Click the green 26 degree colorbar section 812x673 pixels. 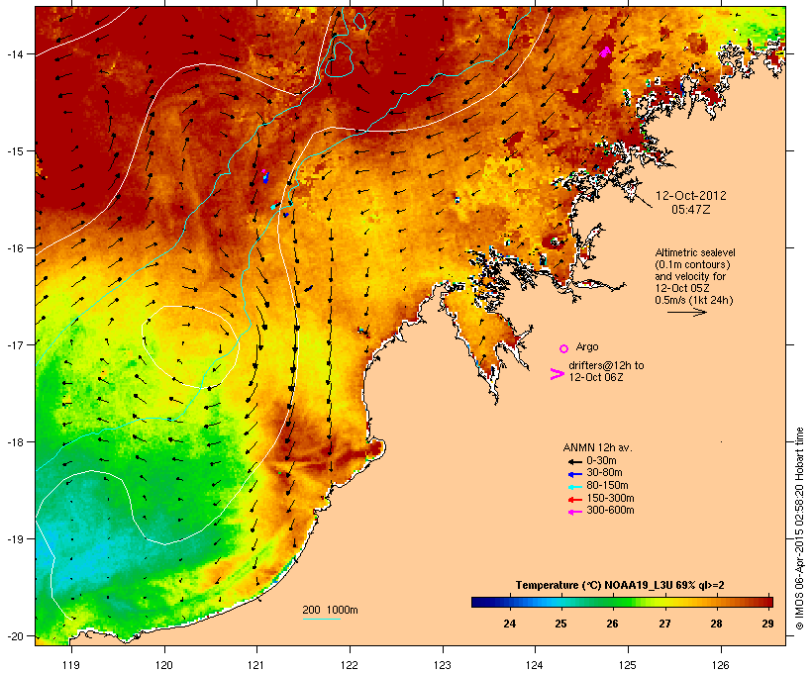click(613, 602)
